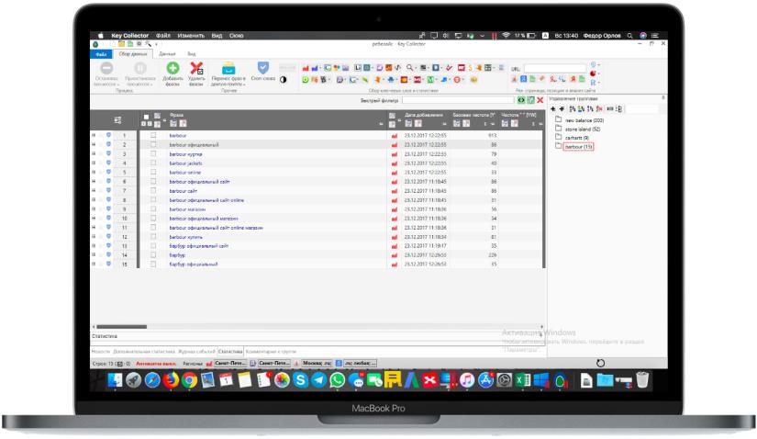Open Safari from the Dock
The width and height of the screenshot is (757, 439).
(152, 380)
